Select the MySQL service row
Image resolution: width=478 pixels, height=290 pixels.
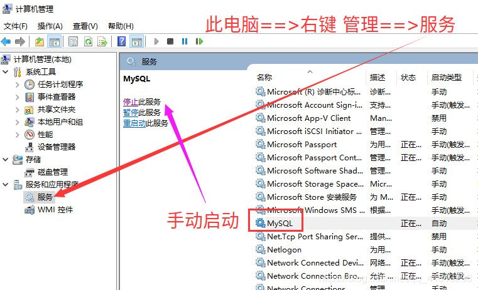tap(366, 224)
